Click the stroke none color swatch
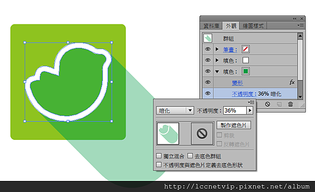 [246, 49]
